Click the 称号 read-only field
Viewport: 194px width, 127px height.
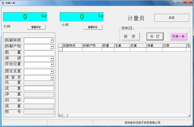click(x=39, y=112)
